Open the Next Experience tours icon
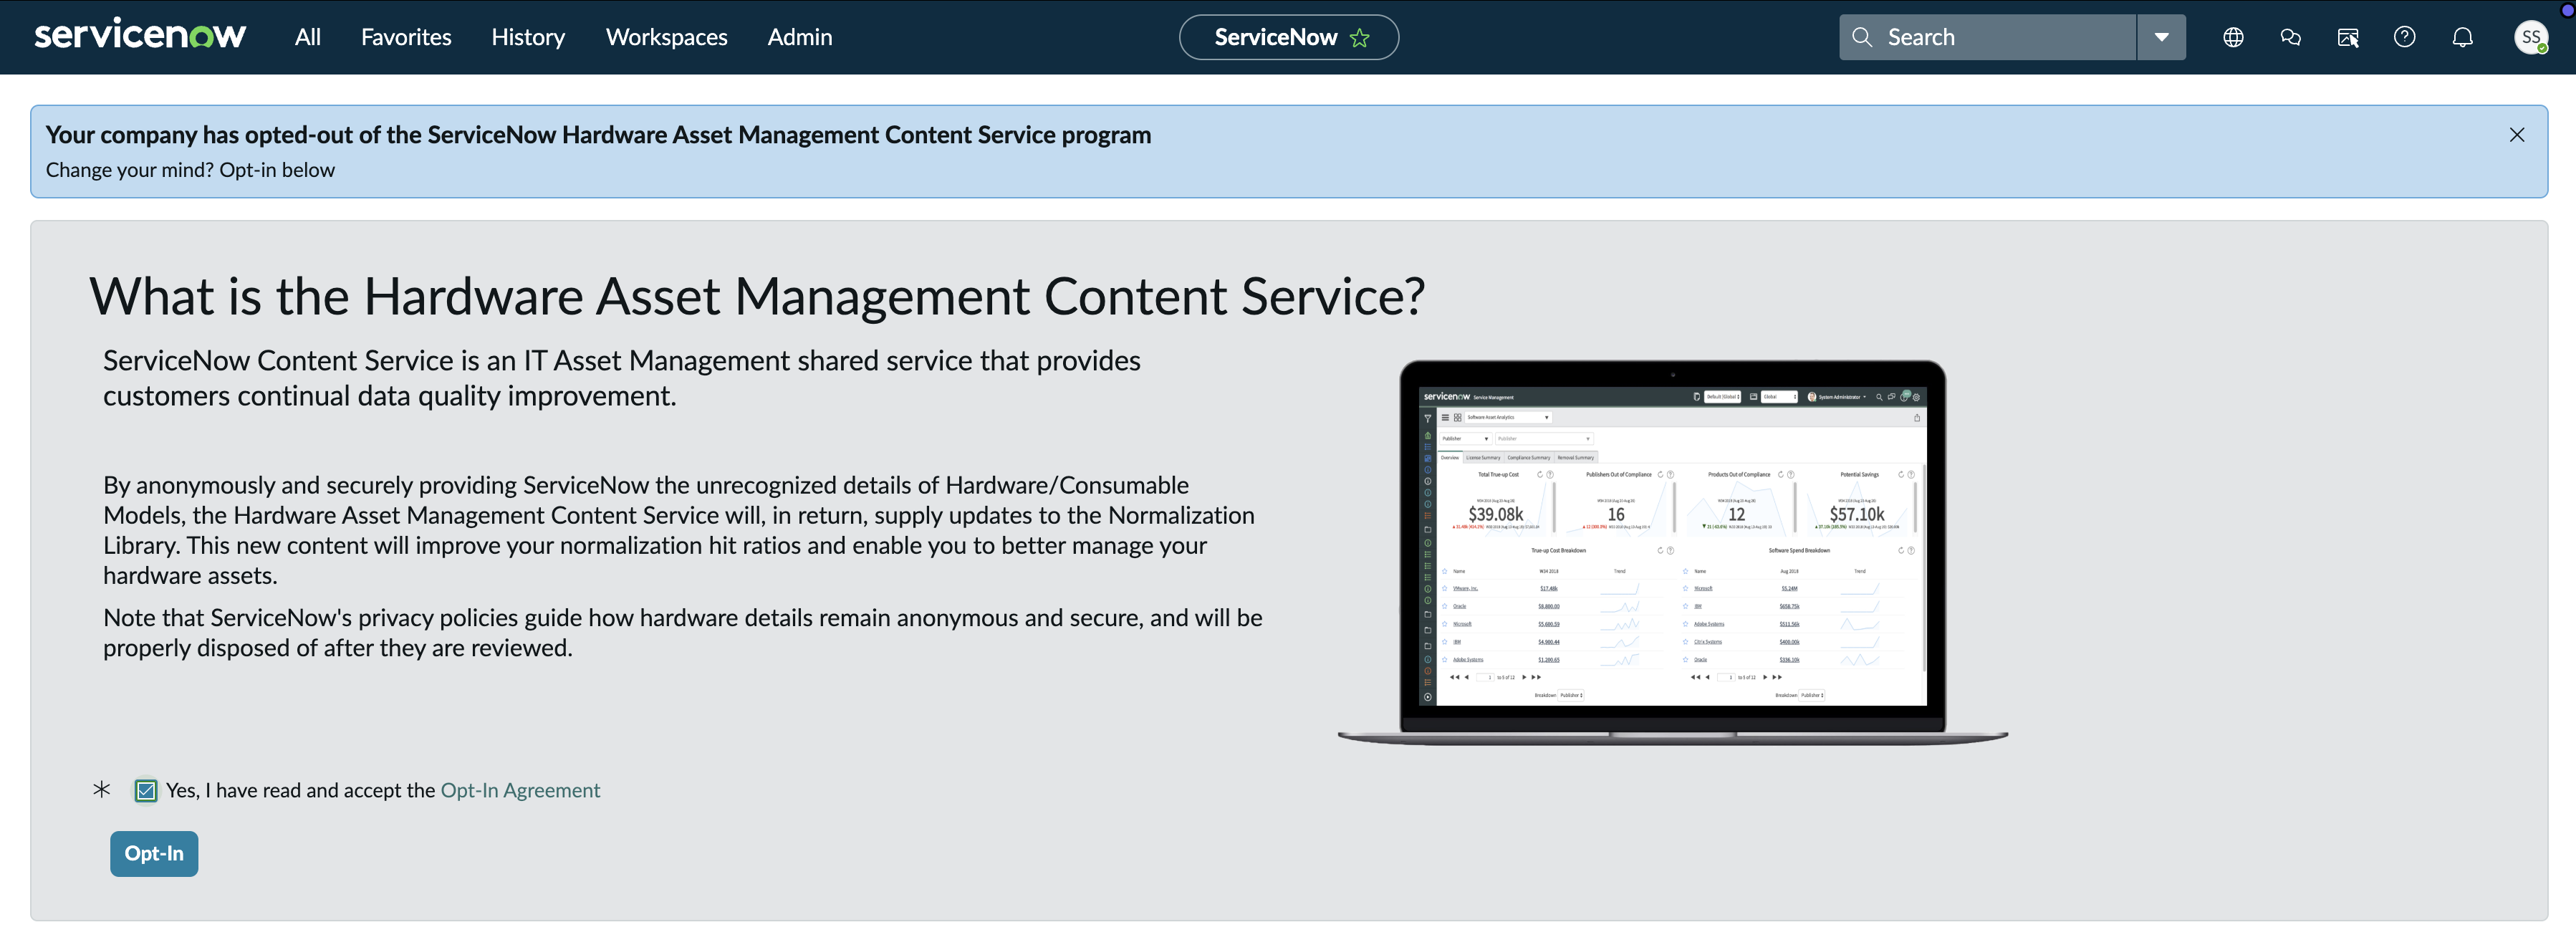2576x950 pixels. [x=2348, y=37]
